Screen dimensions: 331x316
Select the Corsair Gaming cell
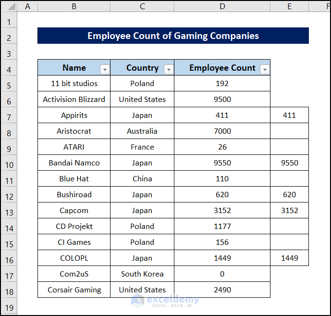click(74, 290)
